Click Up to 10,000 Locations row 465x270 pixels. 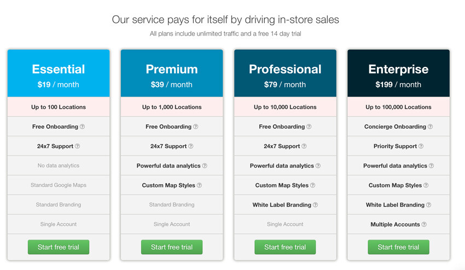285,107
